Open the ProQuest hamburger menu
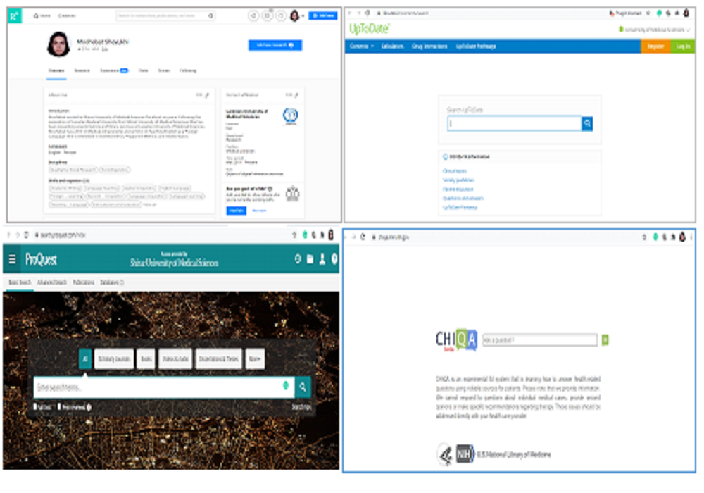 (12, 259)
